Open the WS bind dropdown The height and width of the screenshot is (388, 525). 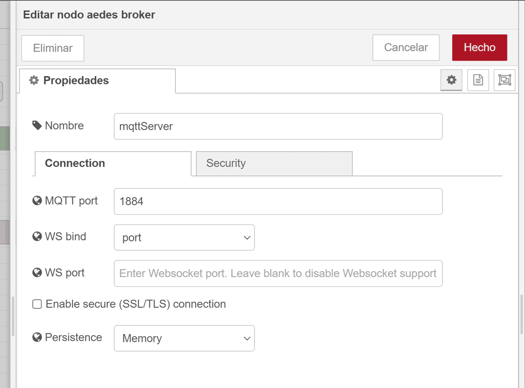pos(184,238)
